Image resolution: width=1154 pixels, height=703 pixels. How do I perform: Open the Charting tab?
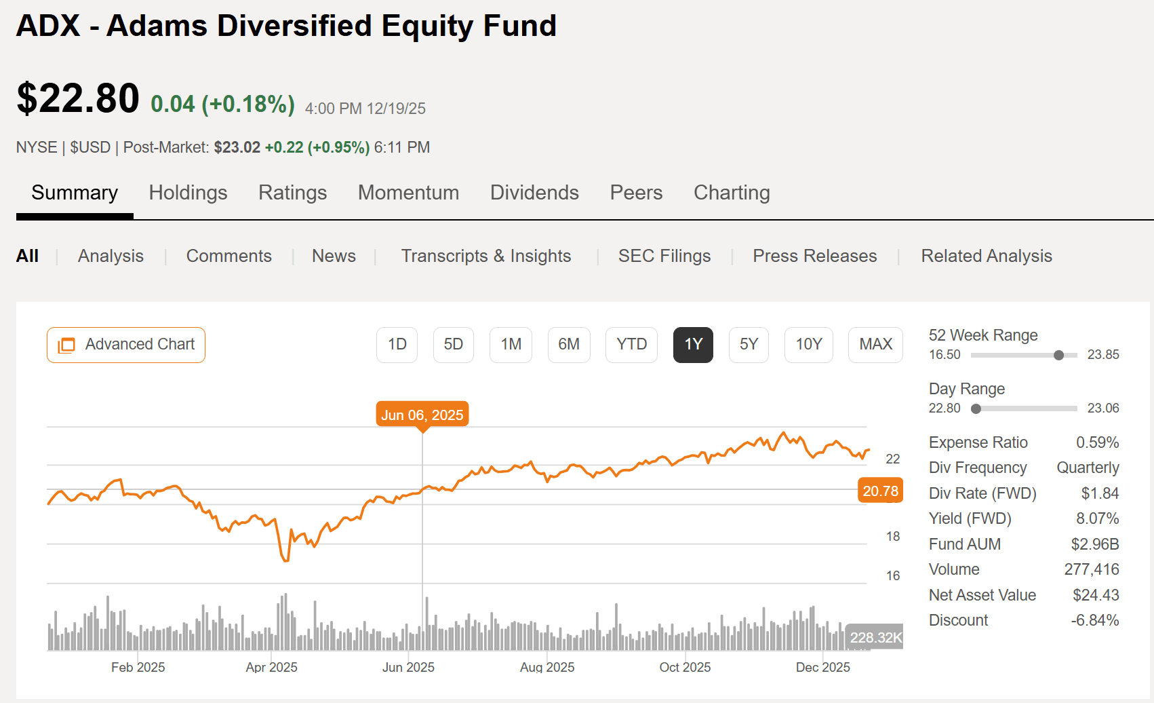click(732, 193)
